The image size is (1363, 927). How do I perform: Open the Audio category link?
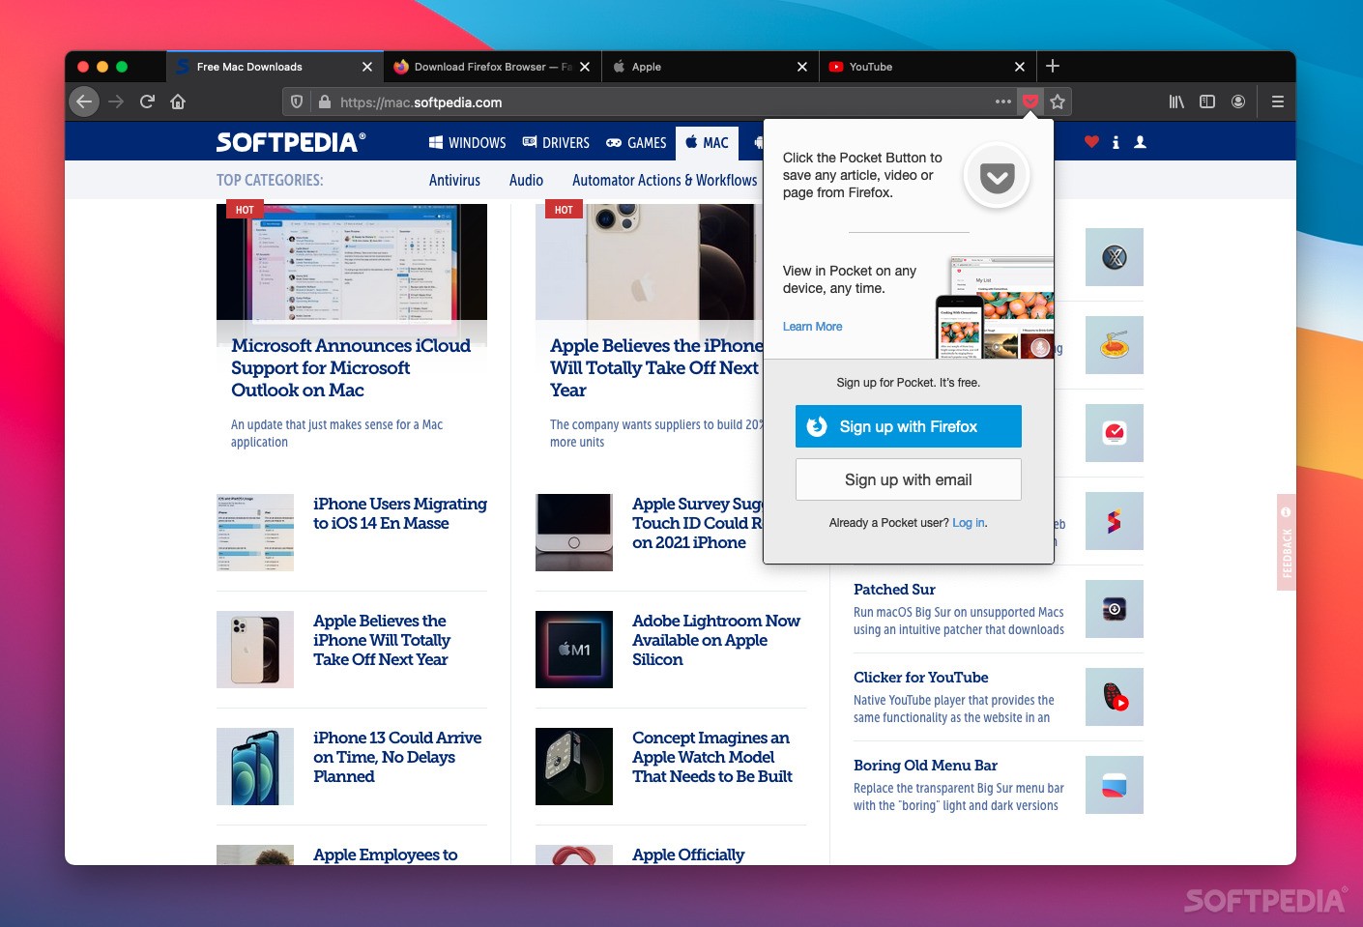tap(526, 180)
